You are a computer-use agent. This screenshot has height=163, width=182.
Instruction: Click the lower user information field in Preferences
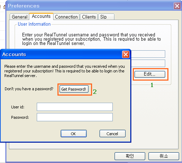click(148, 63)
